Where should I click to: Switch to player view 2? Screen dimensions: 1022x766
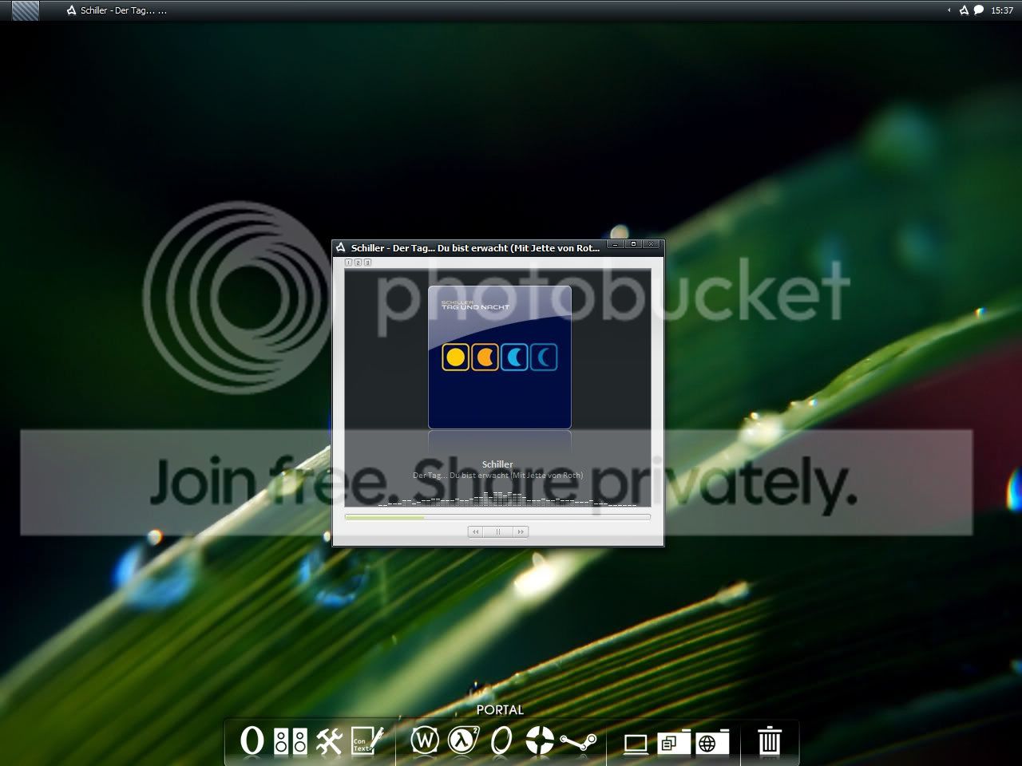[358, 263]
